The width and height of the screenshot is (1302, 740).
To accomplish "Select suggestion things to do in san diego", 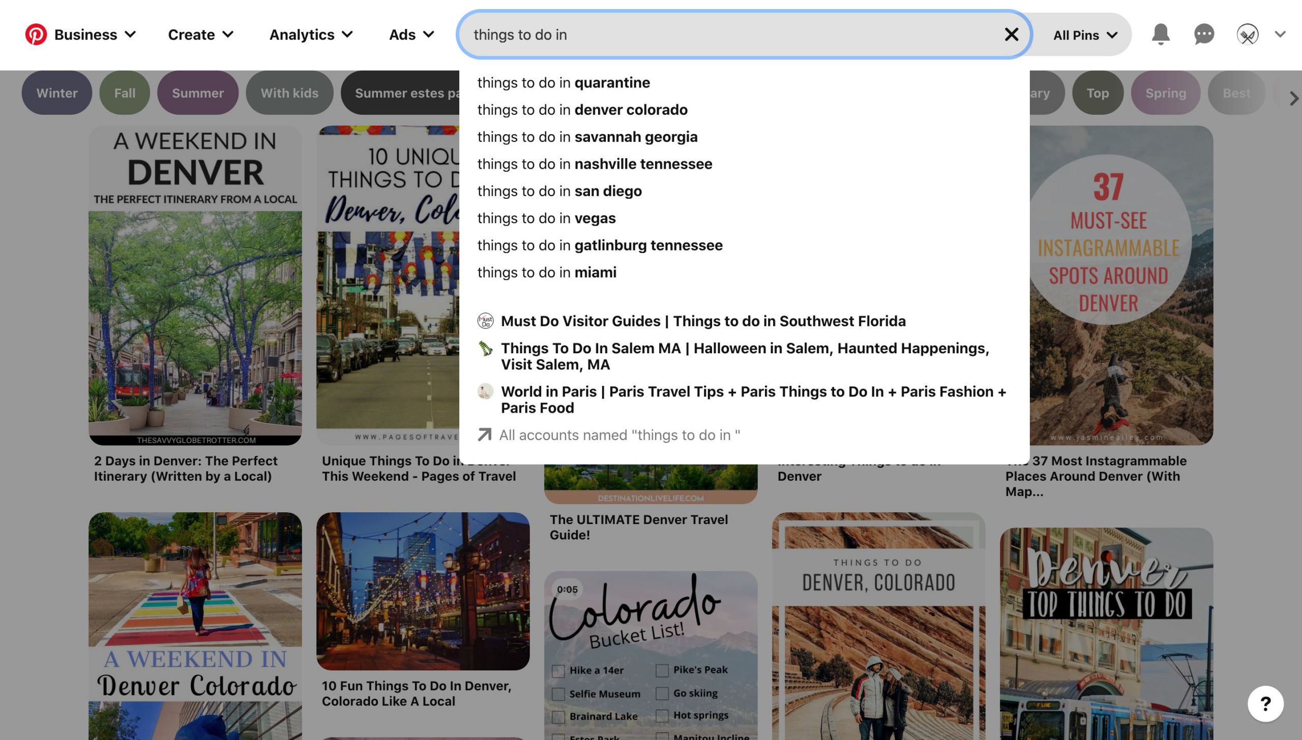I will point(559,191).
